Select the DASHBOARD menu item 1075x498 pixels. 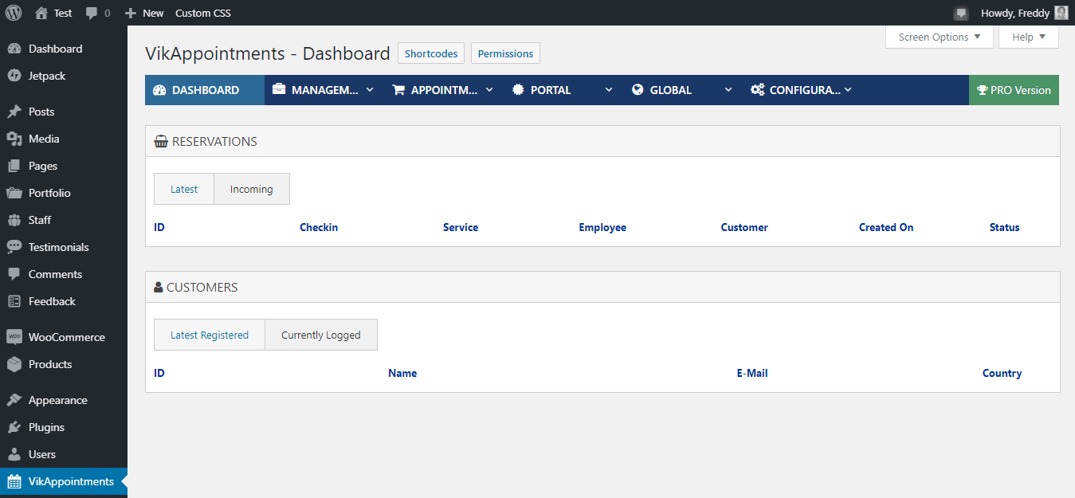point(205,90)
